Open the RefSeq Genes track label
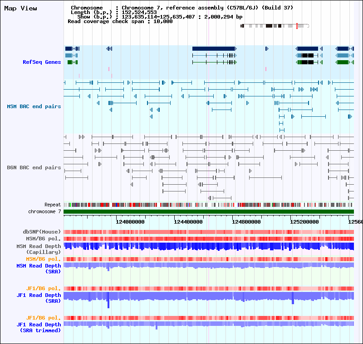 tap(42, 62)
